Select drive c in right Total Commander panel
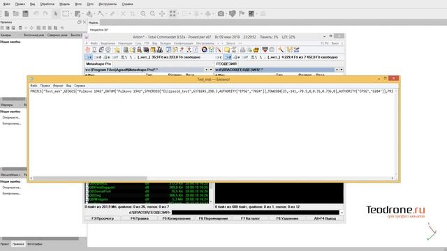 click(219, 57)
